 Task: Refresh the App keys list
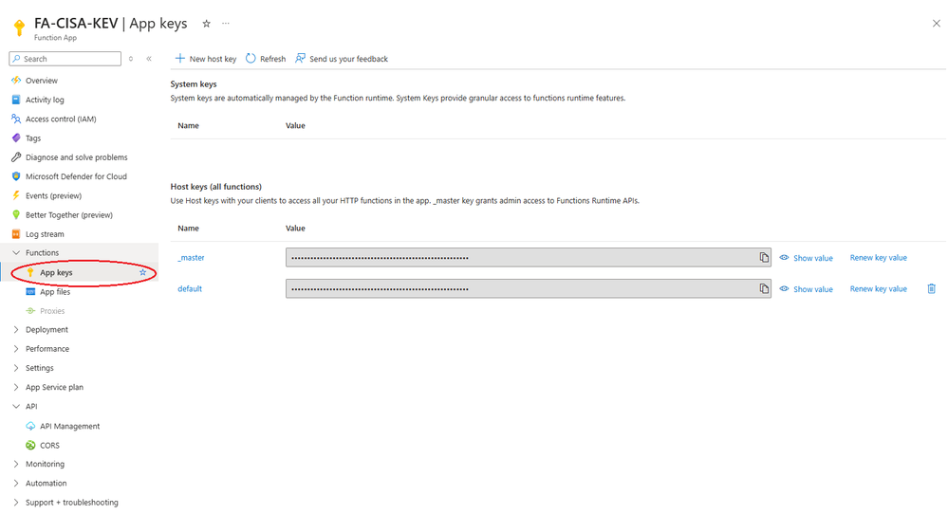[x=266, y=59]
